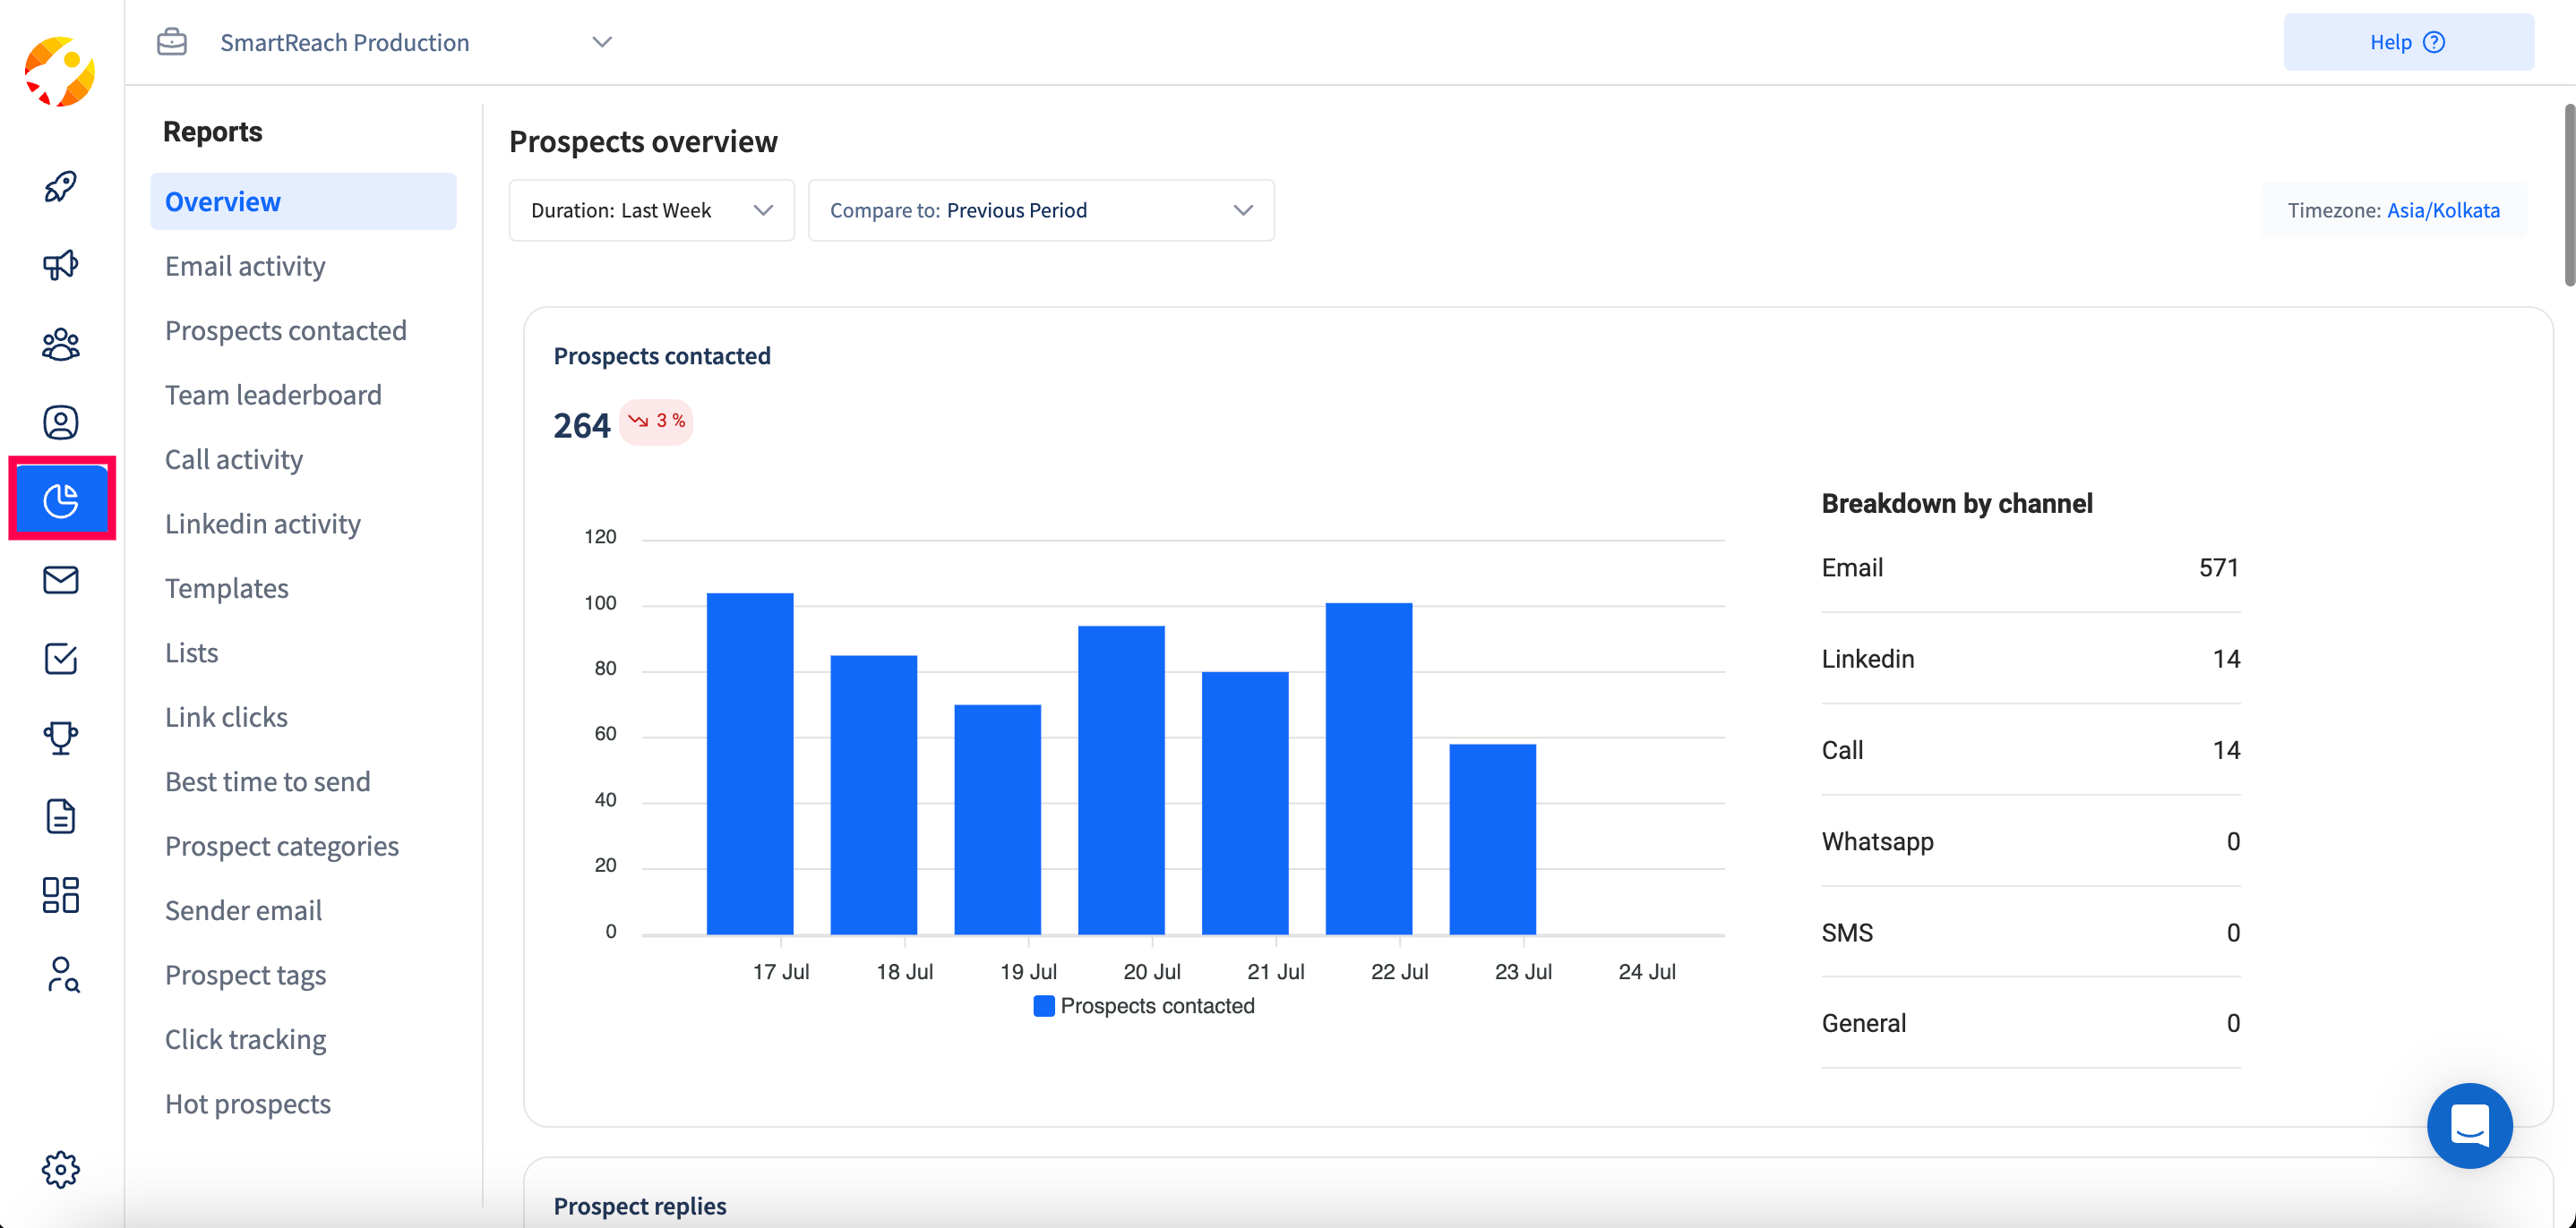Open the checkbox tasks sidebar icon
Screen dimensions: 2576x1228
tap(61, 659)
